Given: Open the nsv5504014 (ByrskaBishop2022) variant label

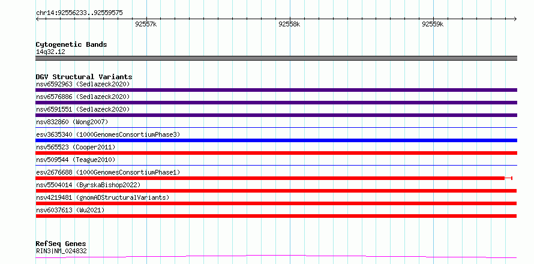Looking at the screenshot, I should (x=88, y=185).
